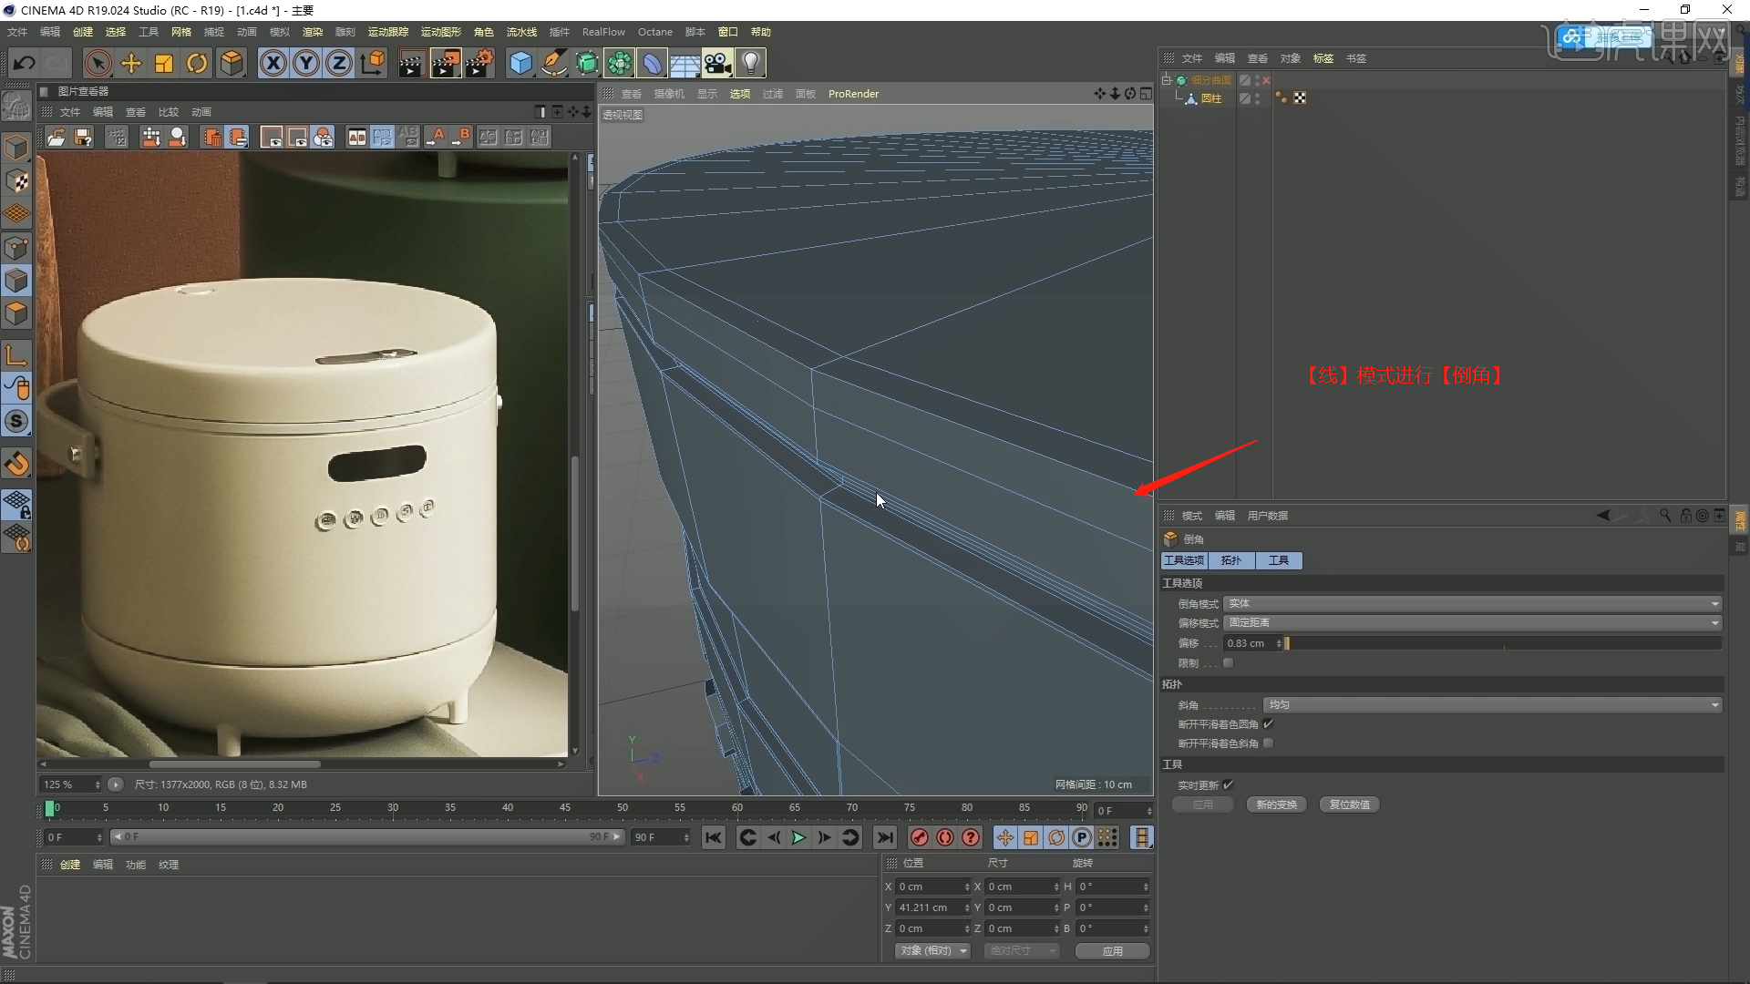The height and width of the screenshot is (984, 1750).
Task: Expand 拓扑 section expander
Action: coord(1172,683)
